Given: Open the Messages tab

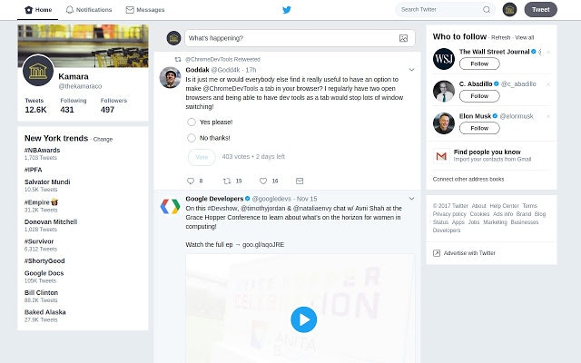Looking at the screenshot, I should coord(145,10).
